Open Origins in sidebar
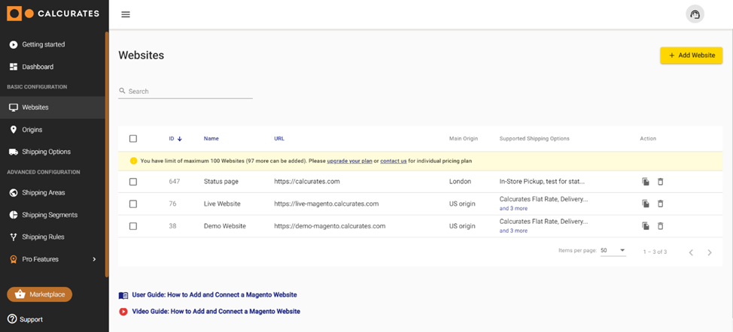Image resolution: width=733 pixels, height=332 pixels. click(53, 130)
